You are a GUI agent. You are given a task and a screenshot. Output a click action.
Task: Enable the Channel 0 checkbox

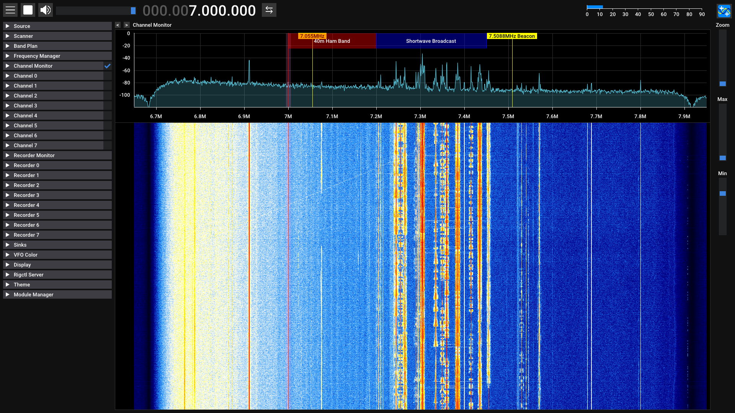(108, 76)
